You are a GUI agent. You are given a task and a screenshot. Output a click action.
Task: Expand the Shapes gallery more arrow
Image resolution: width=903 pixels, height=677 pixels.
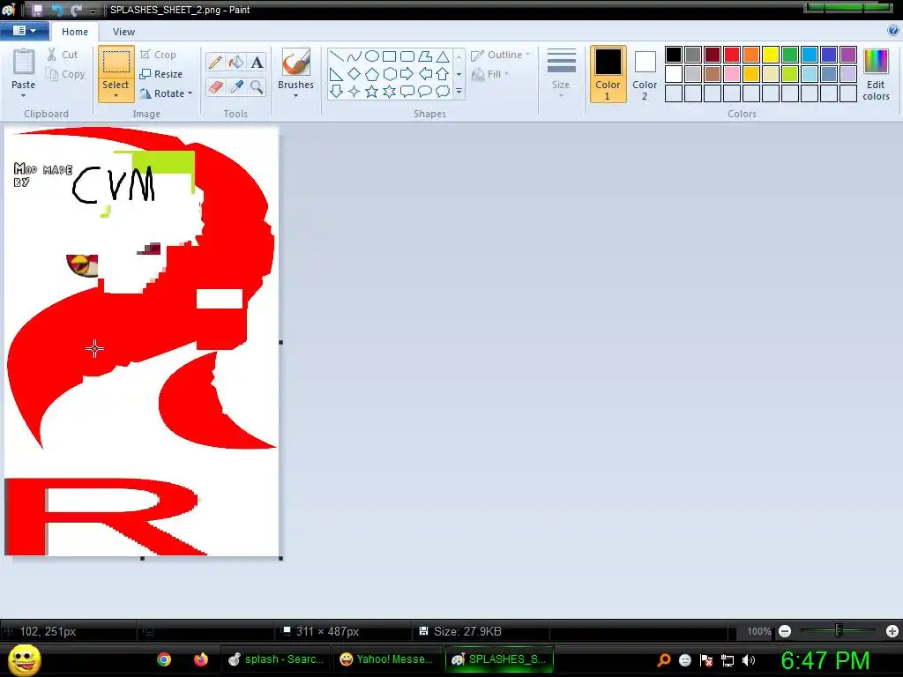(459, 92)
